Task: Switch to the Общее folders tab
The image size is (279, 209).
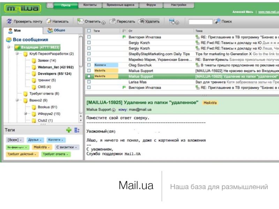Action: (63, 30)
